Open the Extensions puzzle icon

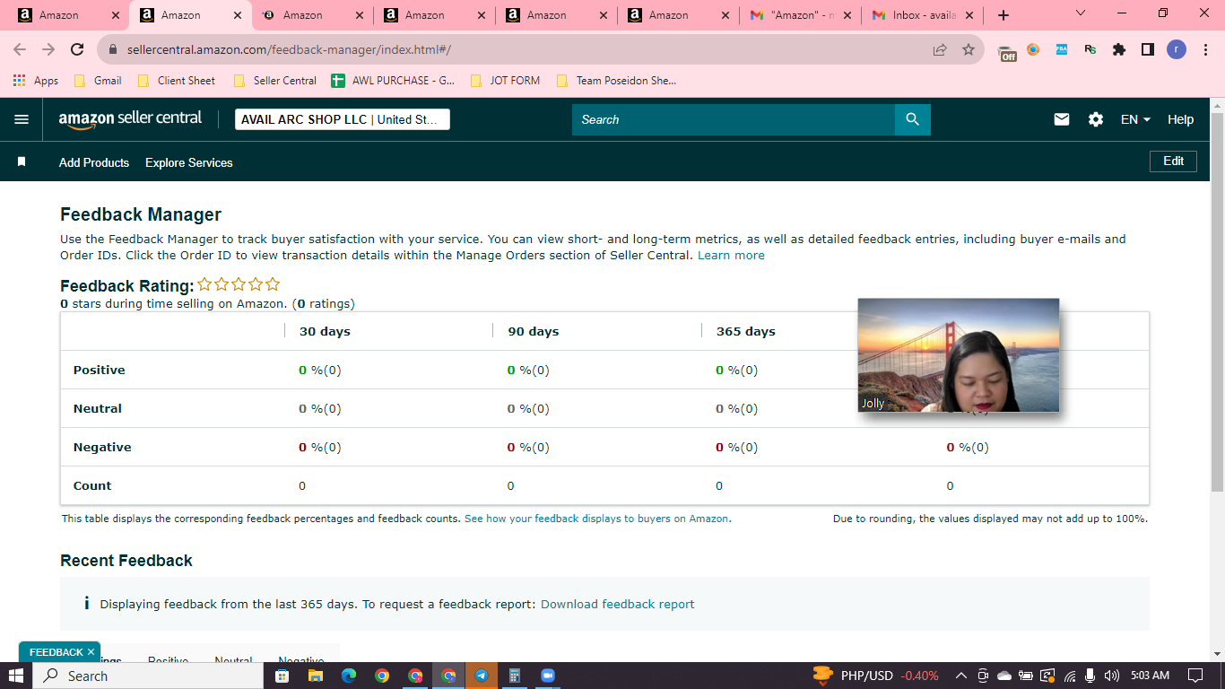tap(1119, 50)
